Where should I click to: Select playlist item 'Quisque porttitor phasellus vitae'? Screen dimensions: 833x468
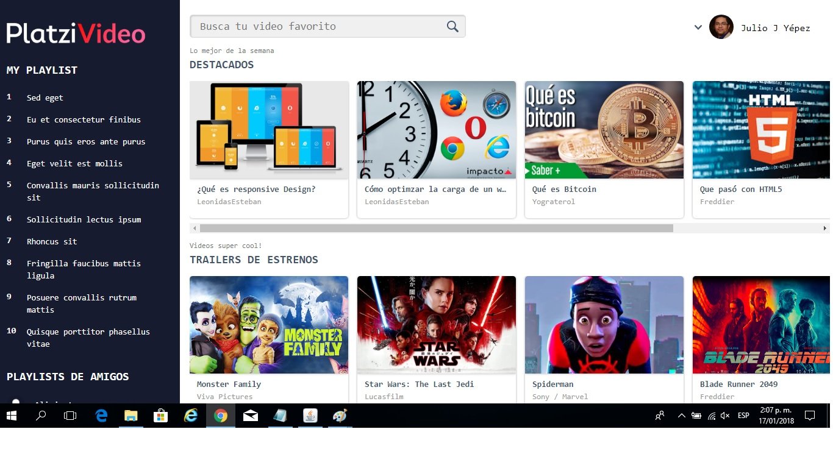88,338
